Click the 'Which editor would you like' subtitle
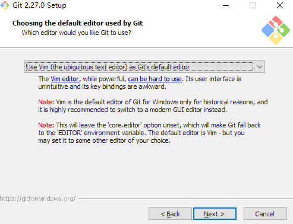 coord(76,33)
